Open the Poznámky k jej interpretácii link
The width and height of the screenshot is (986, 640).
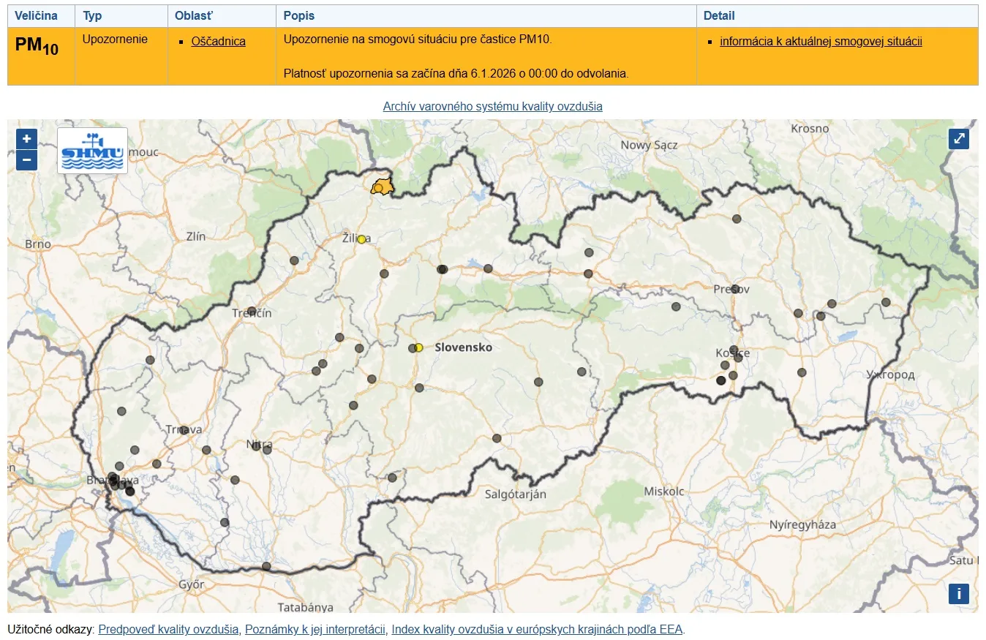pyautogui.click(x=315, y=629)
